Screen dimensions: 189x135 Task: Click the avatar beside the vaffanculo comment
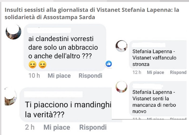[122, 46]
